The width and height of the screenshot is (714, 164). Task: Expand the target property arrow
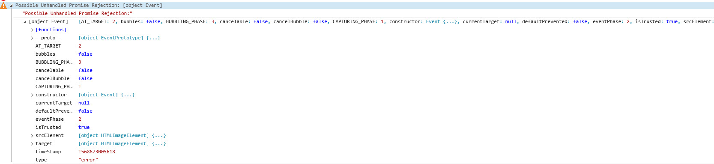32,144
